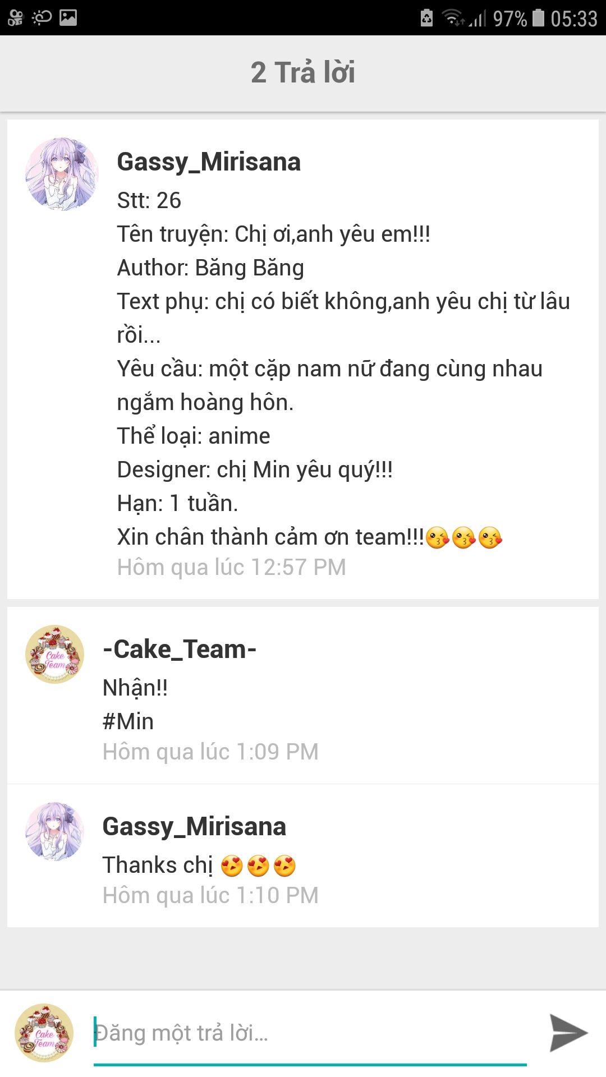Focus the "Đăng một trả lời" input field
This screenshot has height=1077, width=606.
pos(310,1033)
